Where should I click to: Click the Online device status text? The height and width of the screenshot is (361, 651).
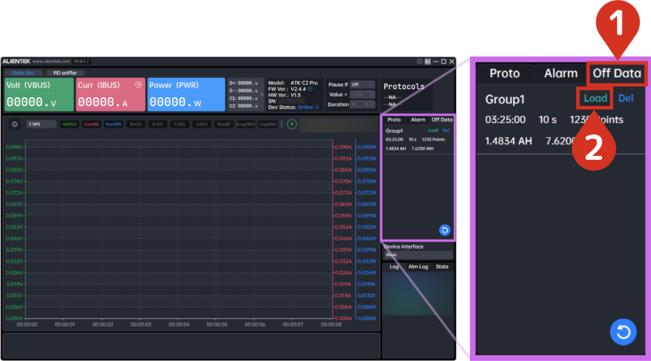click(x=305, y=107)
